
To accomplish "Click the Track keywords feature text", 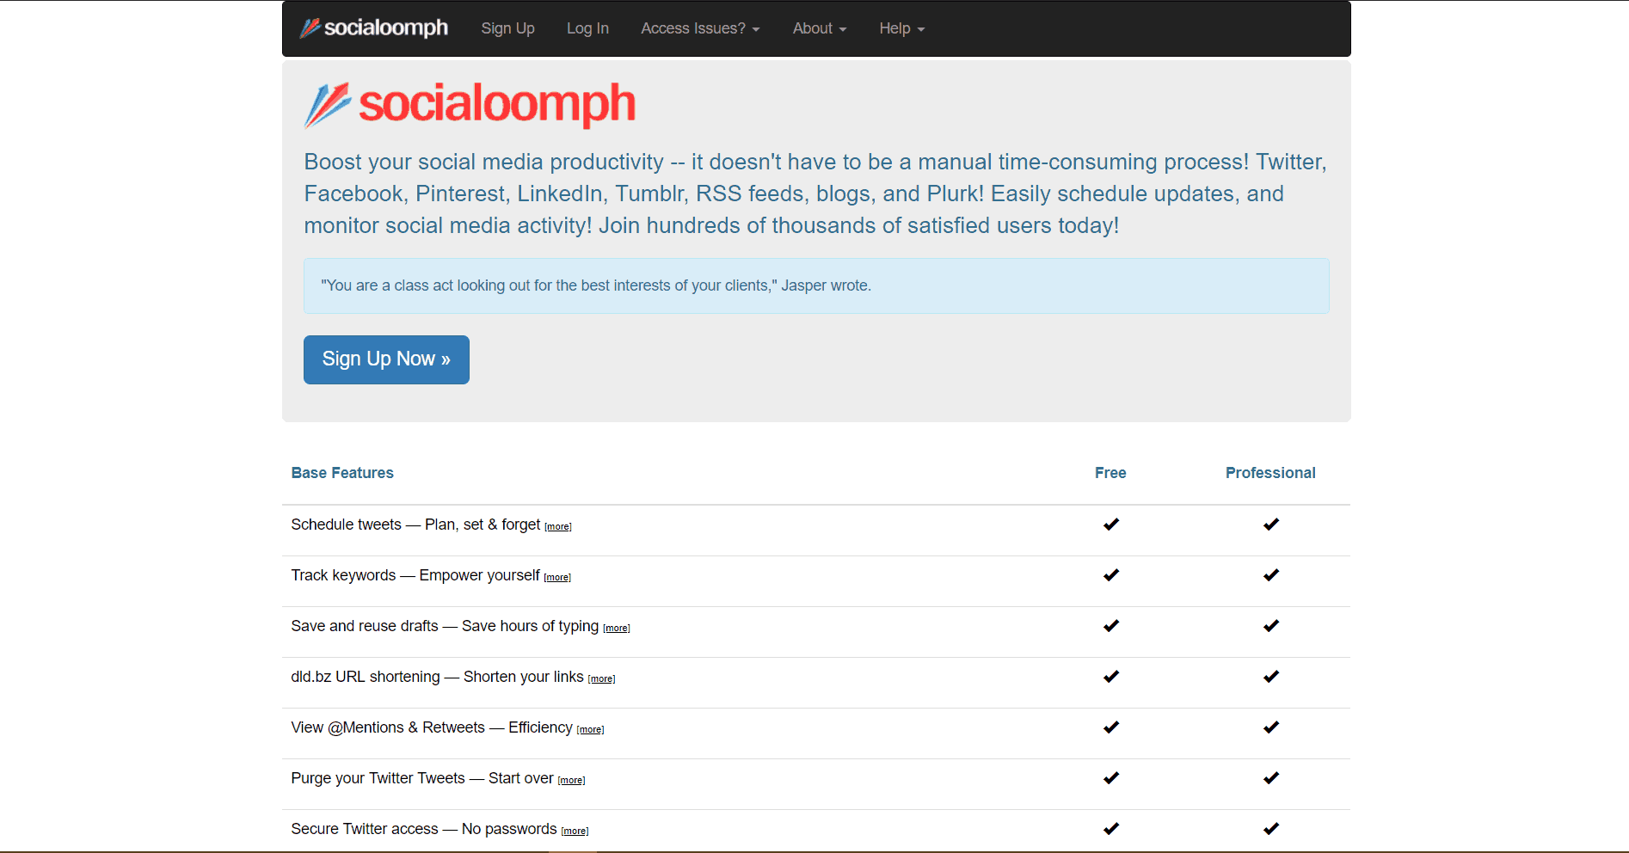I will point(415,575).
